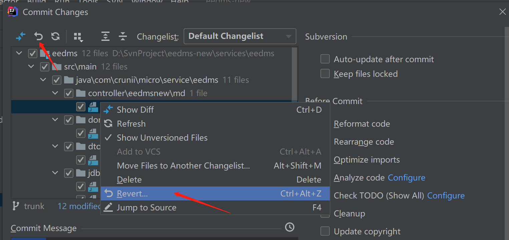Enable Auto-update after commit

[x=325, y=59]
